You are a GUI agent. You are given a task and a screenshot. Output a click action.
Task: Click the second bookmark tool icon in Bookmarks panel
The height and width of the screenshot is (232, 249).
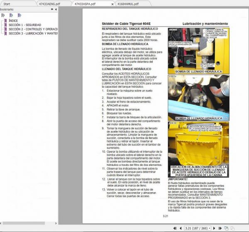click(x=11, y=15)
